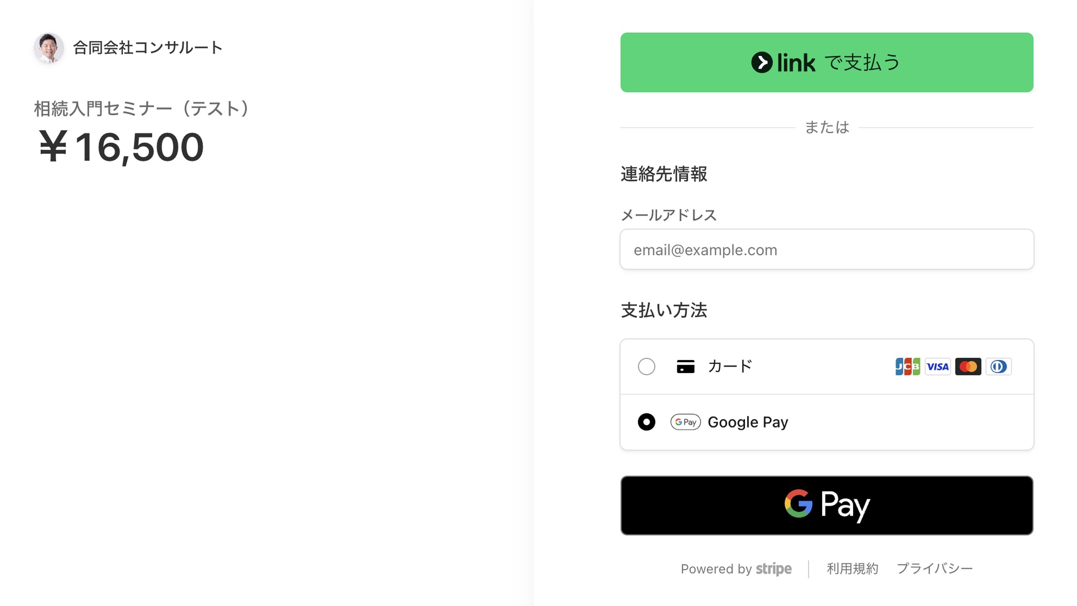Image resolution: width=1077 pixels, height=606 pixels.
Task: Select the Google Pay radio button
Action: coord(646,422)
